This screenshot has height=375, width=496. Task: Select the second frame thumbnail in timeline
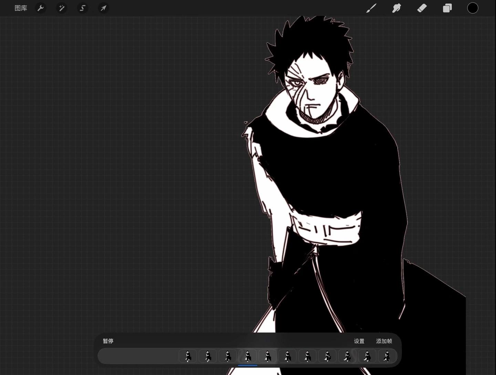(208, 356)
